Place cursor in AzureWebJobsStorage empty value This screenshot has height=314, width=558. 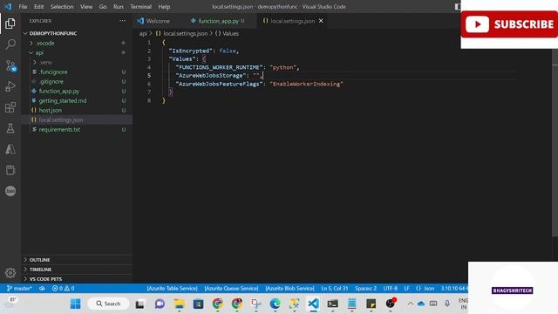pyautogui.click(x=256, y=76)
